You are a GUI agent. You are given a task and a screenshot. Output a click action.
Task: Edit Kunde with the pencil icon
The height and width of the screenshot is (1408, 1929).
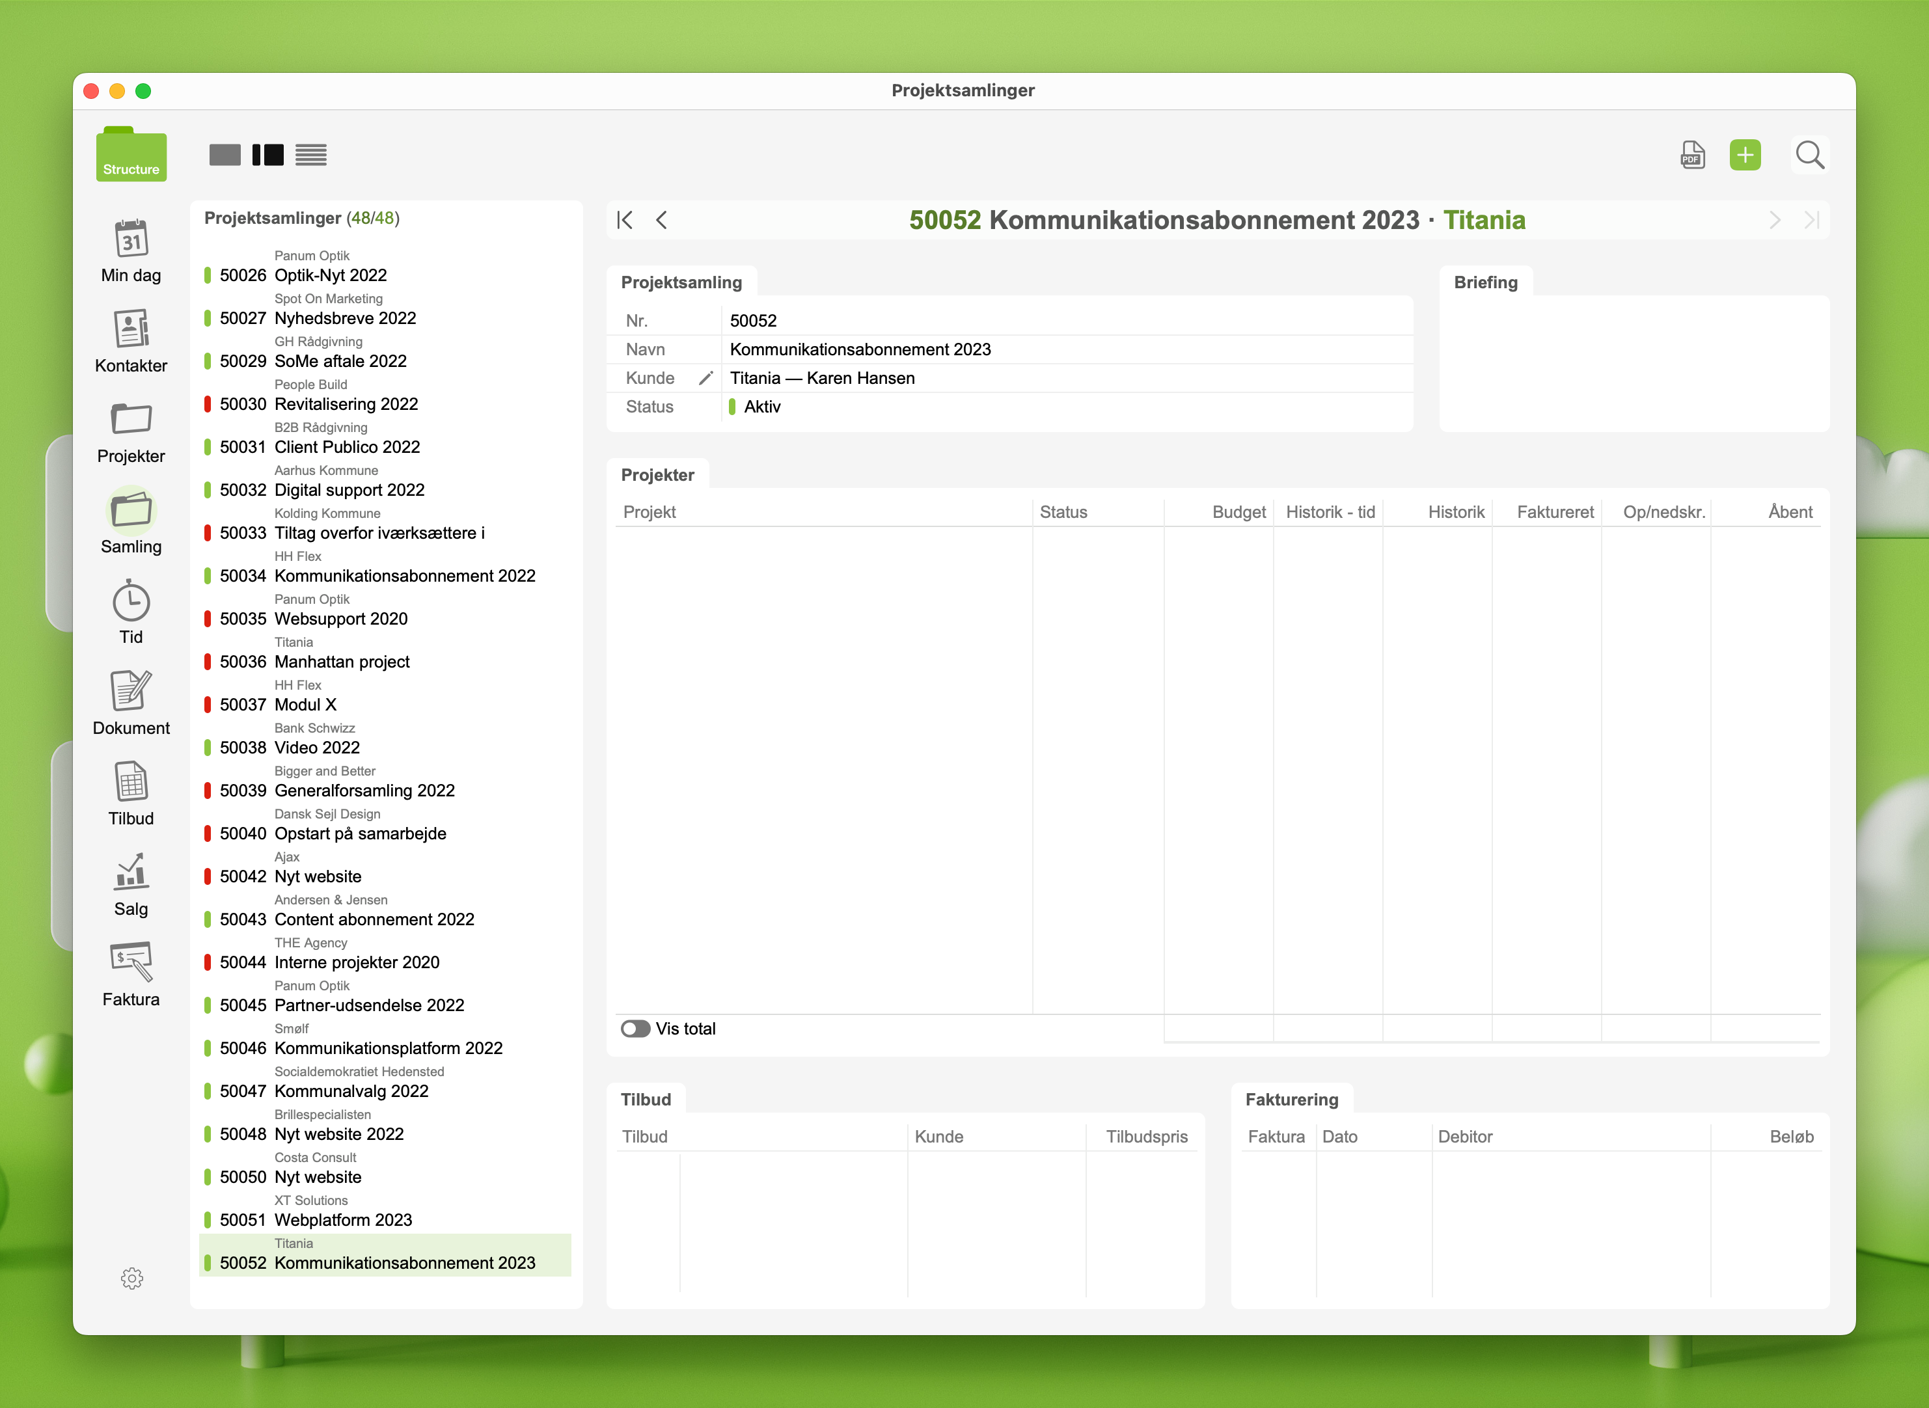point(705,379)
